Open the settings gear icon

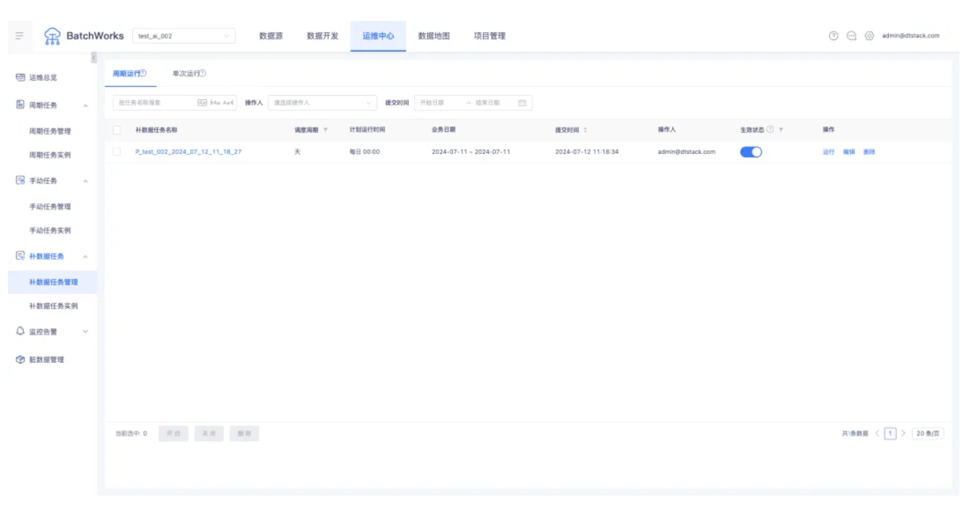coord(869,36)
